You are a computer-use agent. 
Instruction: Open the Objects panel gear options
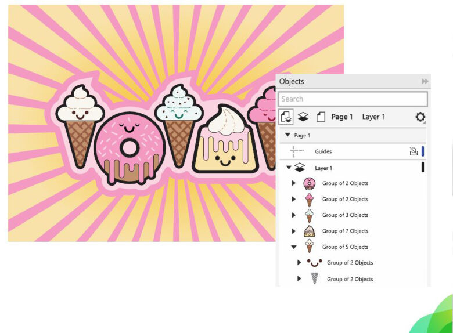click(420, 117)
